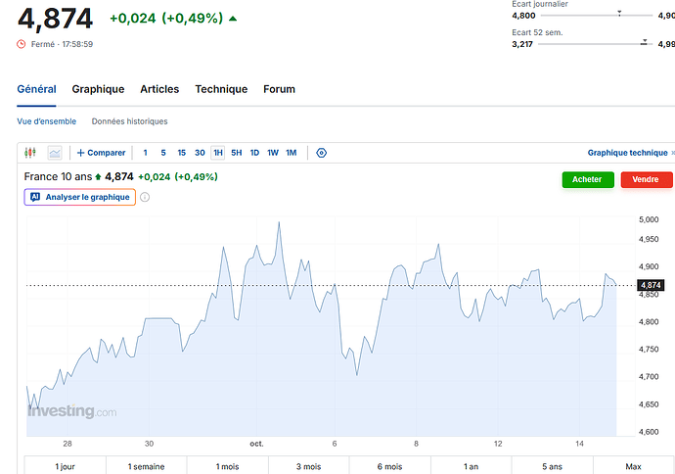The image size is (675, 474).
Task: Set chart range to 5 ans
Action: [553, 466]
